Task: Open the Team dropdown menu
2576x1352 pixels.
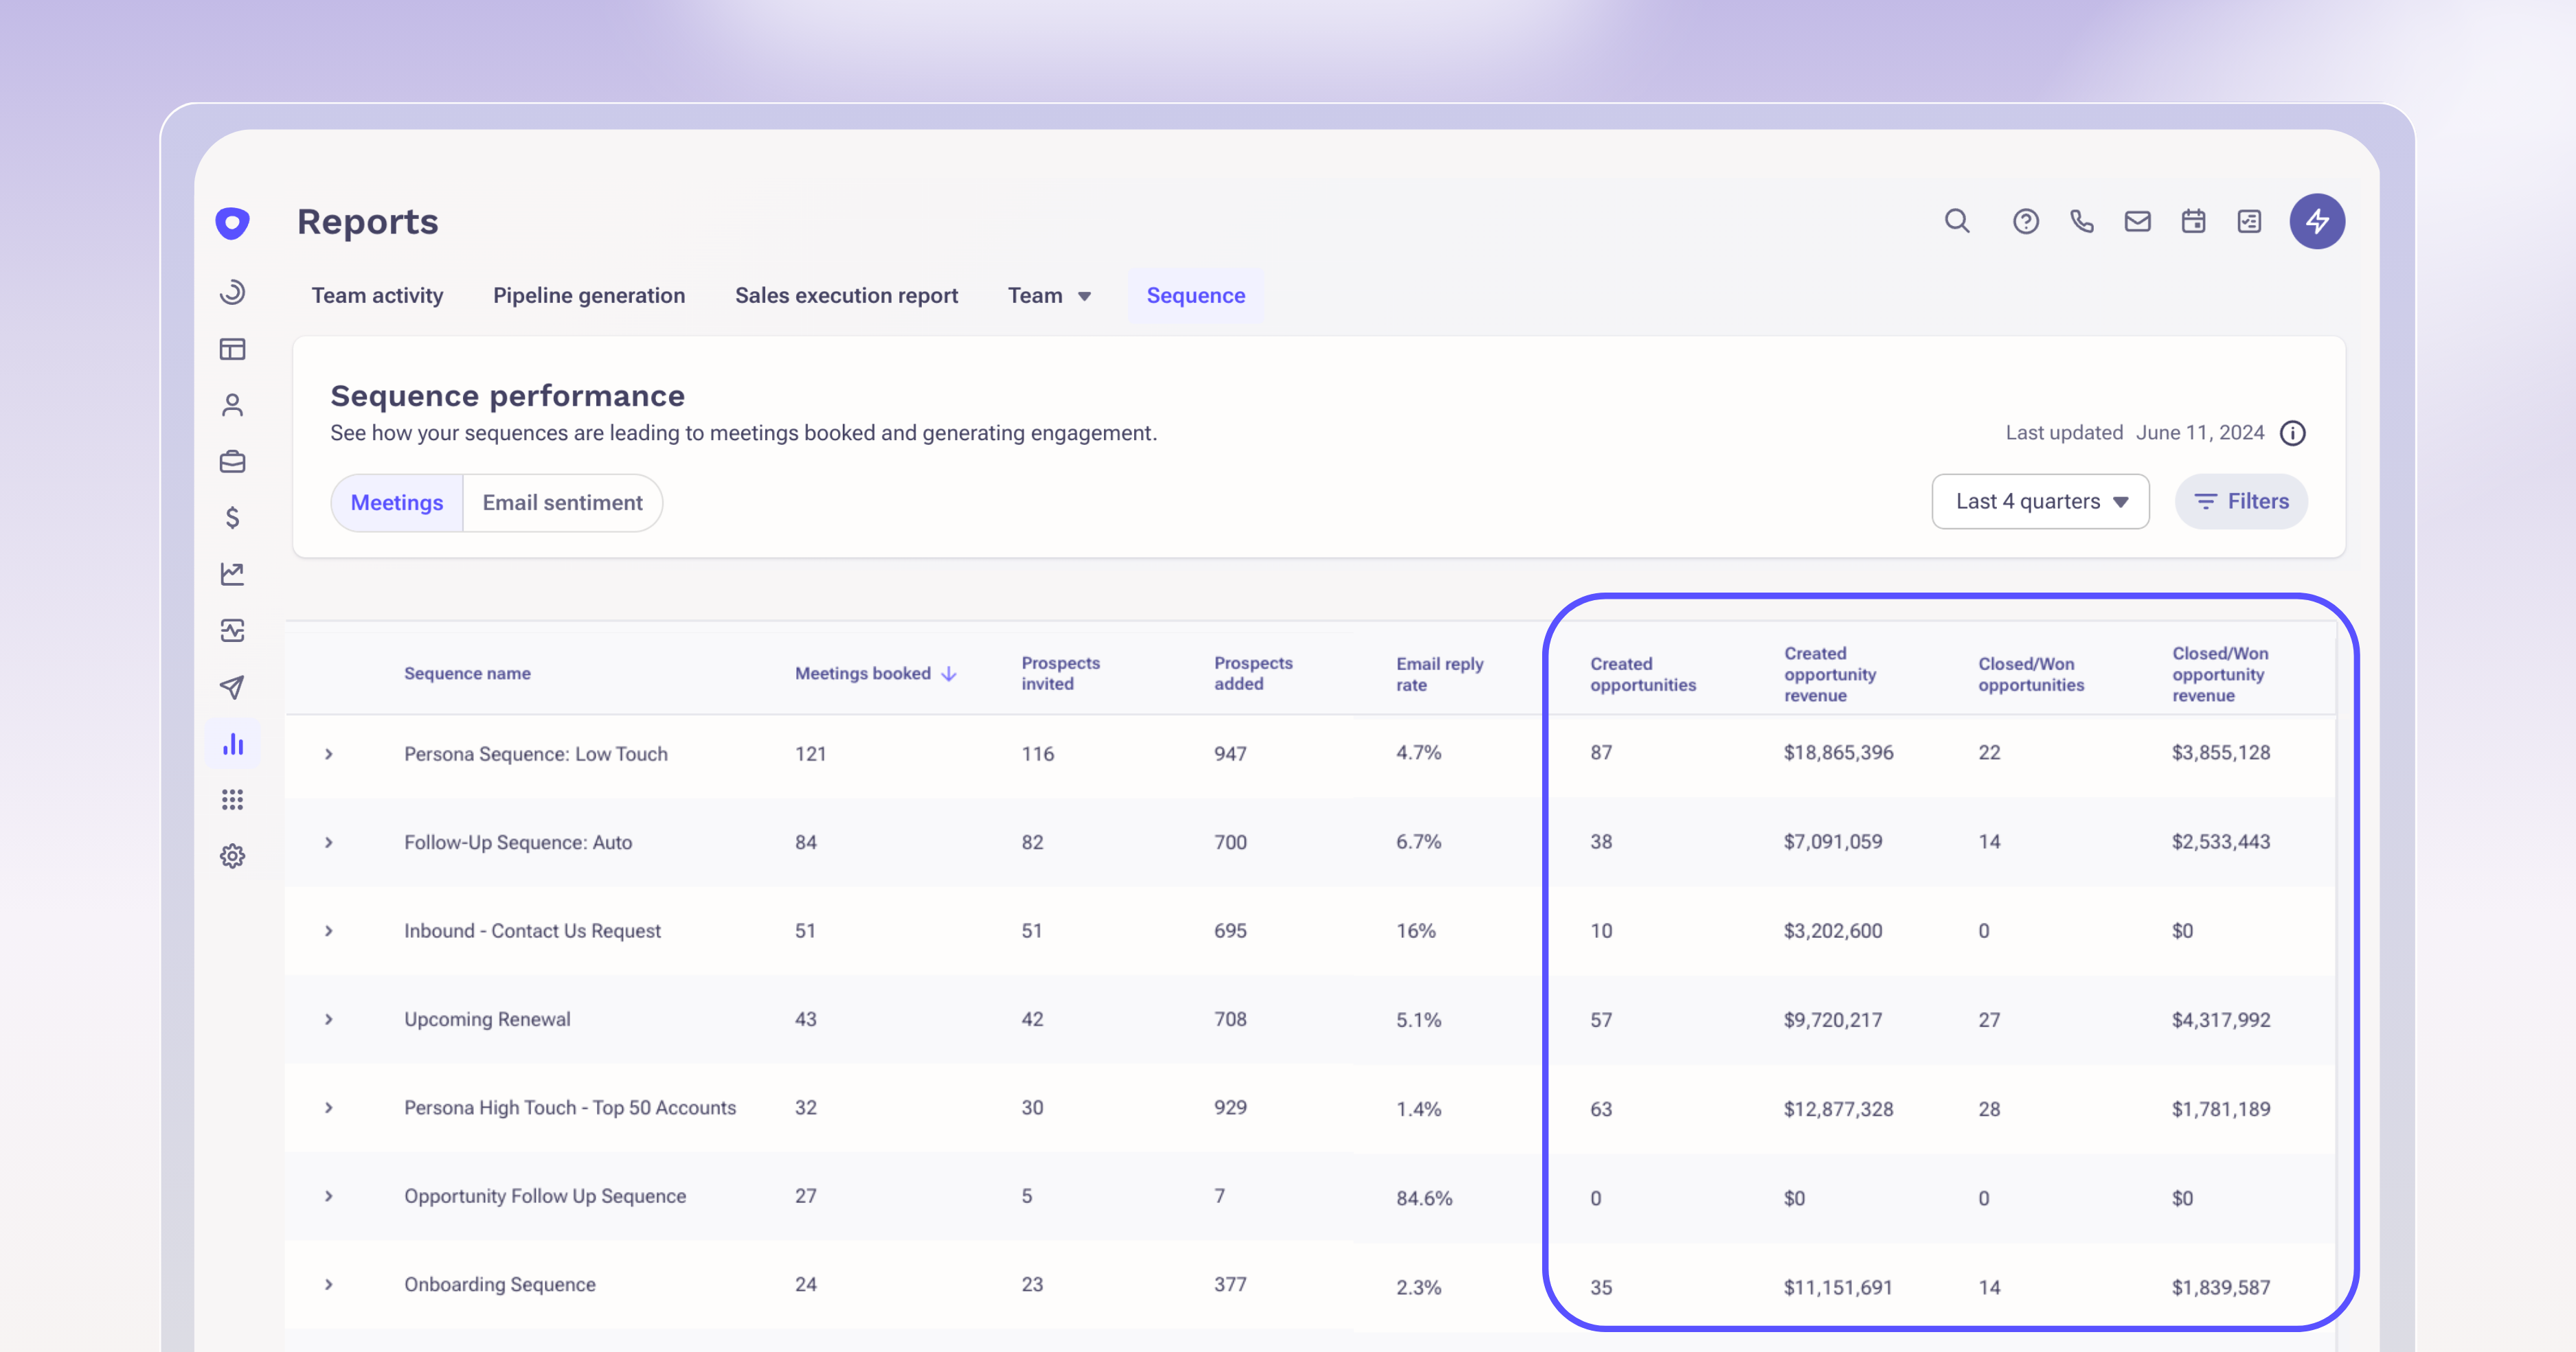Action: click(1049, 295)
